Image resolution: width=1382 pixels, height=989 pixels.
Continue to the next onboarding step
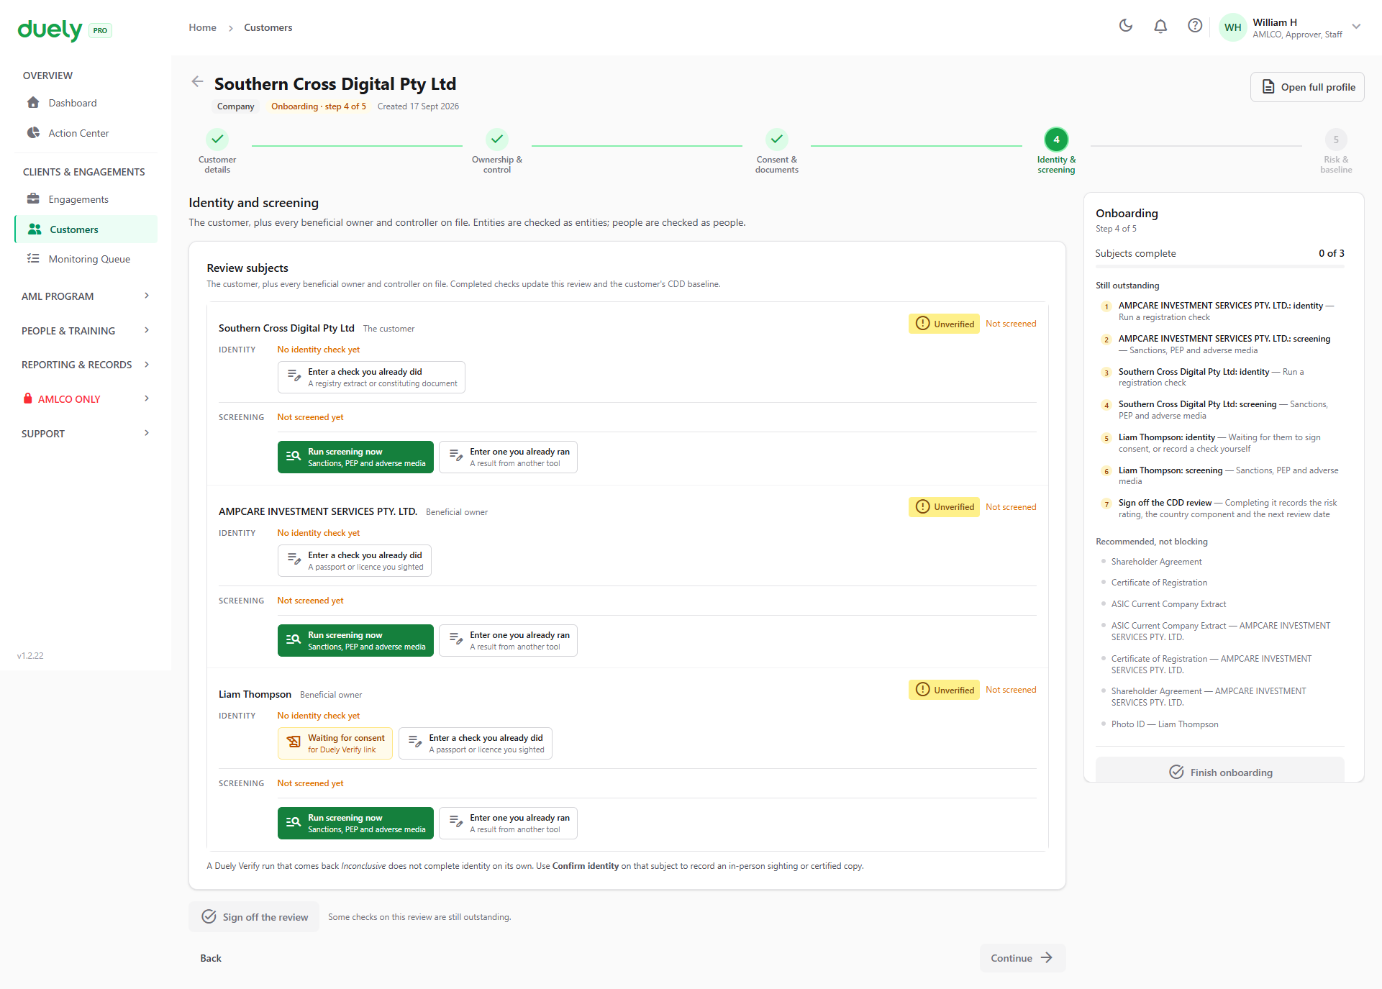click(1022, 958)
